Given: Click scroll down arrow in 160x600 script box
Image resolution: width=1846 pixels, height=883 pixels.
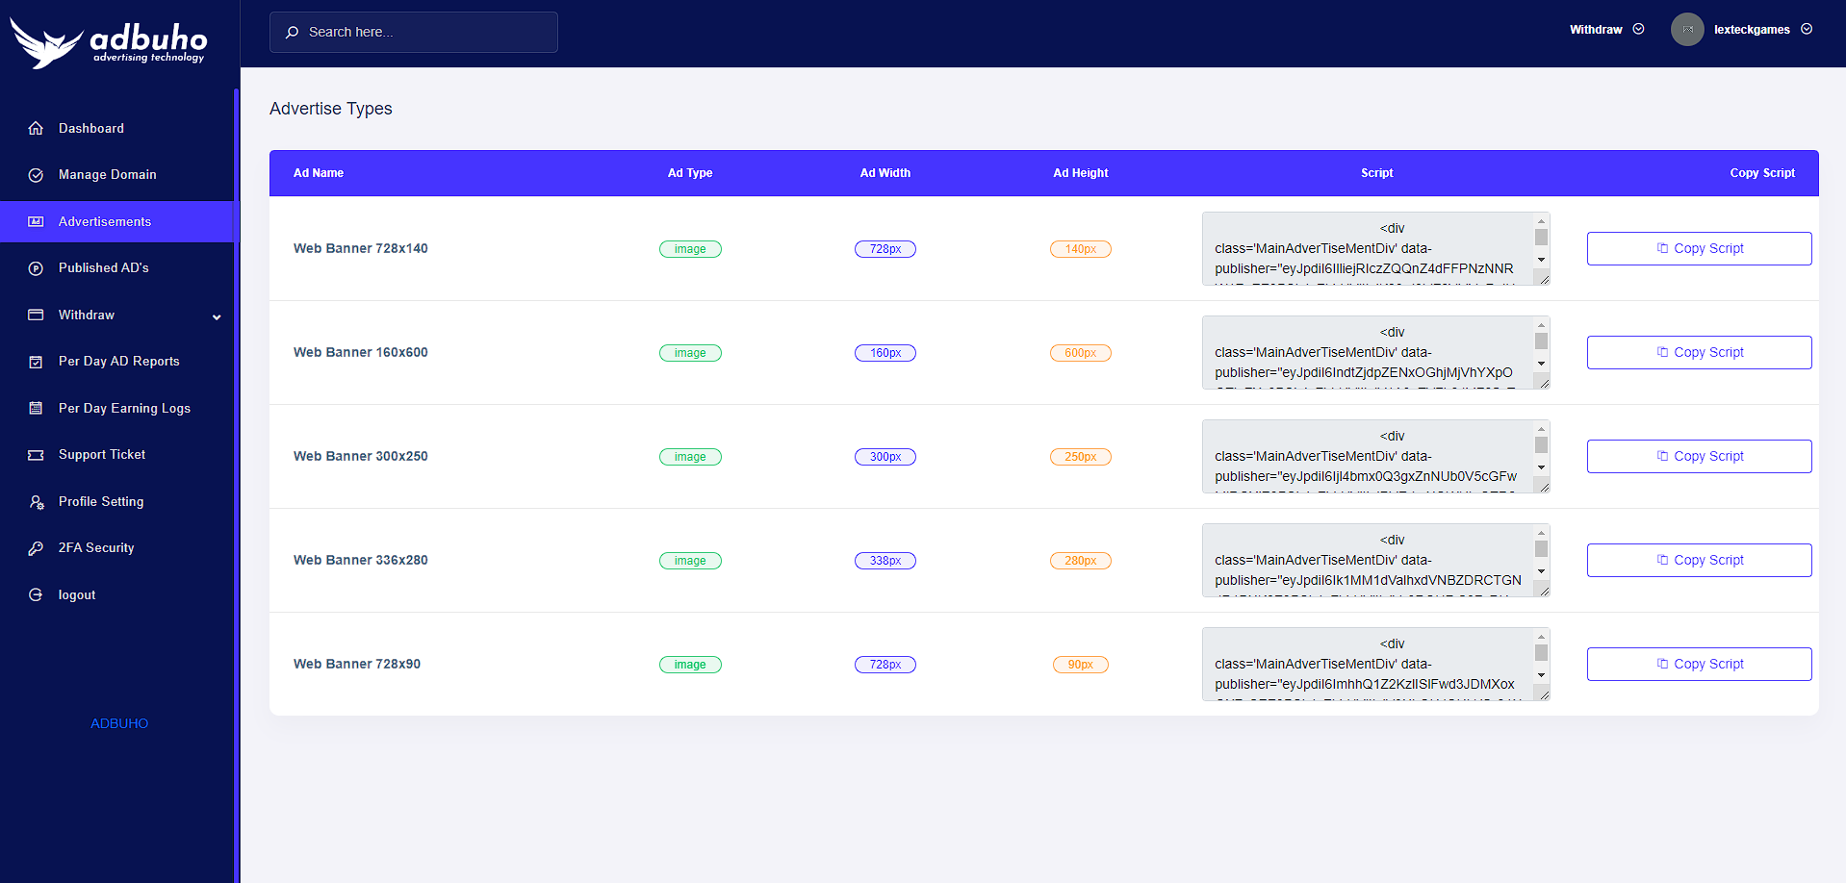Looking at the screenshot, I should coord(1541,364).
